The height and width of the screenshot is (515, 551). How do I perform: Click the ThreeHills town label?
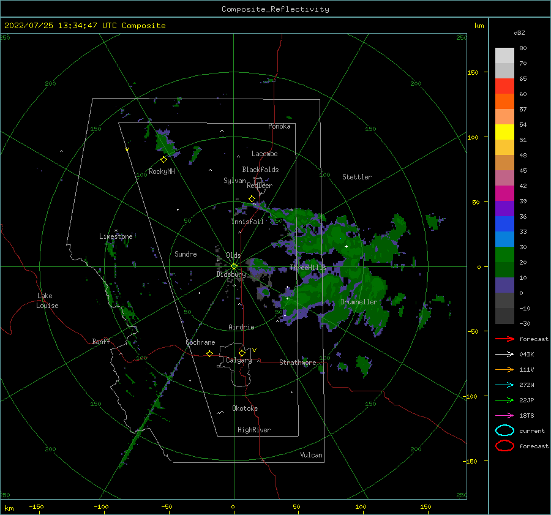308,268
